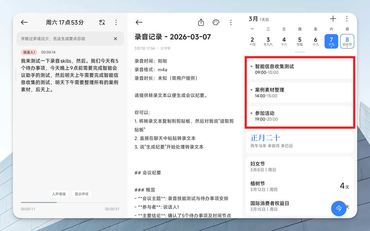The width and height of the screenshot is (370, 231).
Task: Dismiss the summary error banner
Action: (x=115, y=39)
